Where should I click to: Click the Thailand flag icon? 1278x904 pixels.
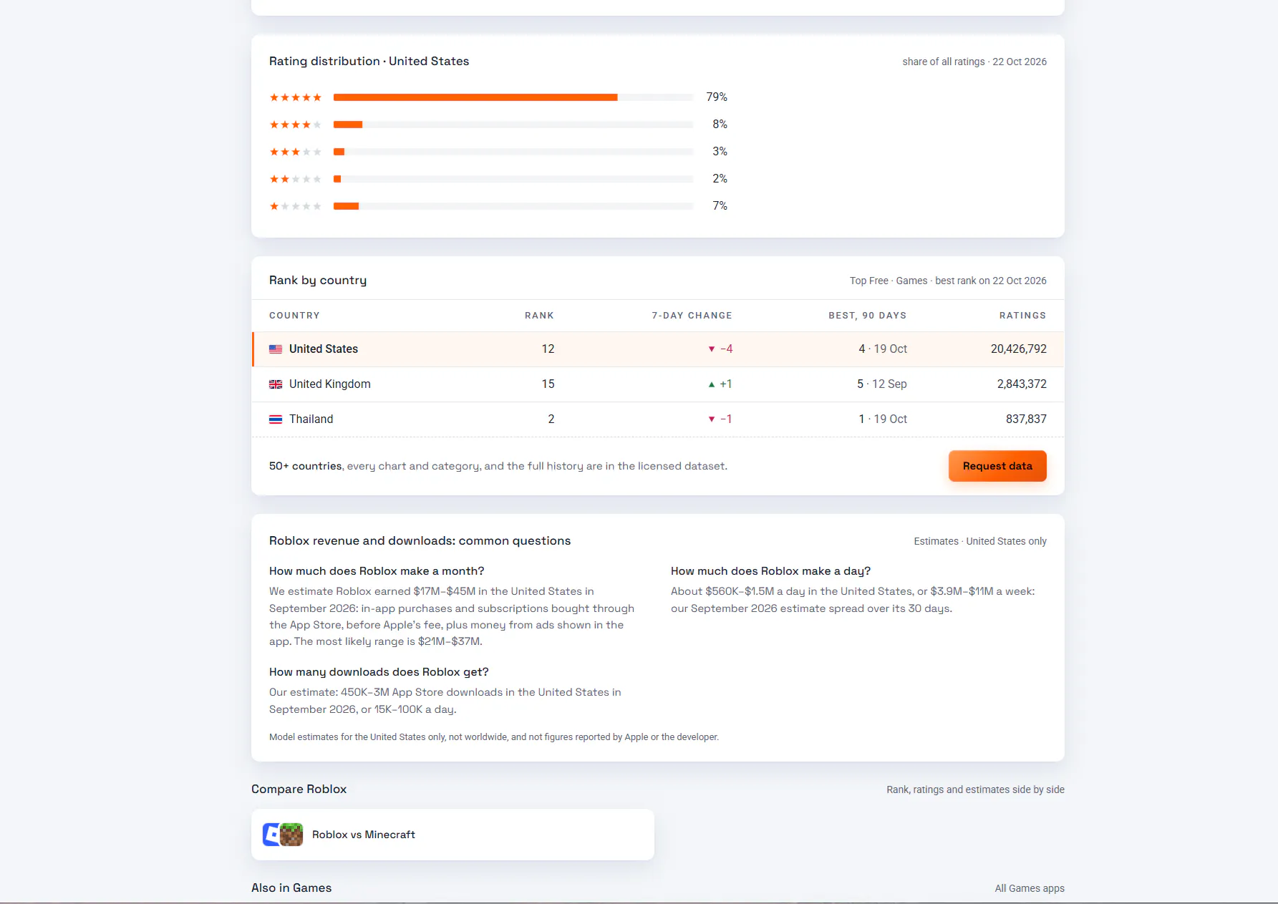276,419
